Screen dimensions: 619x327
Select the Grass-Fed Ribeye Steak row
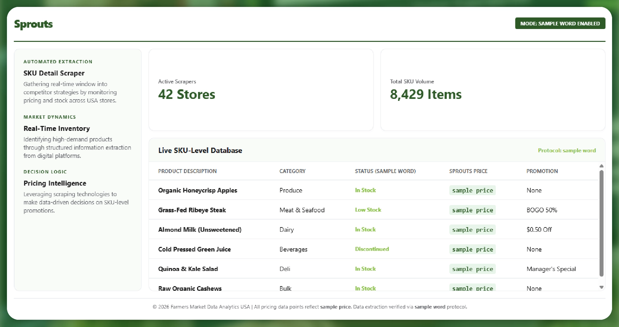pos(192,210)
